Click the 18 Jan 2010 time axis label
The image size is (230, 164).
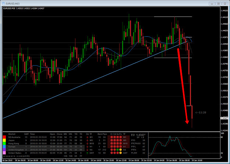(x=7, y=160)
